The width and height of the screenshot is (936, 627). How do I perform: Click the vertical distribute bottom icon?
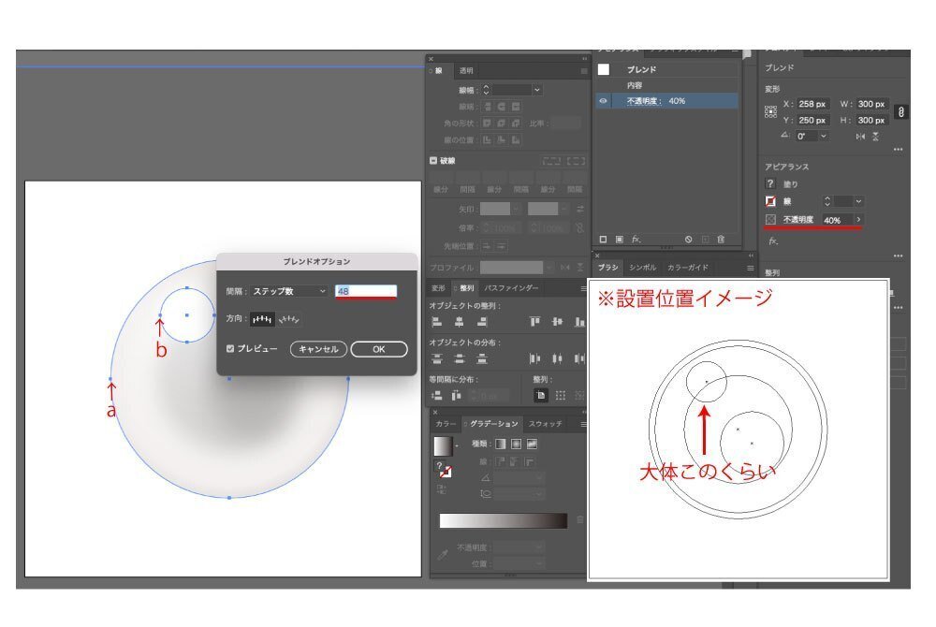click(482, 358)
